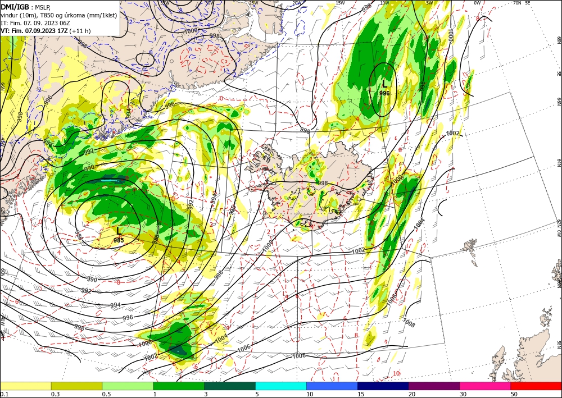Click the dark green 3–5 mm legend swatch
562x398 pixels.
pos(230,386)
